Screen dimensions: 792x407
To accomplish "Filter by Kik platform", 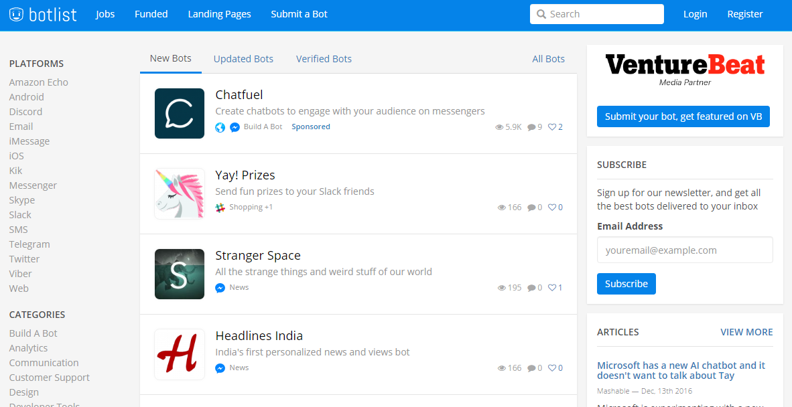I will click(x=15, y=171).
